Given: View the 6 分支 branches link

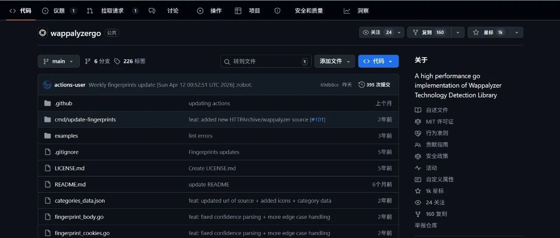Looking at the screenshot, I should click(97, 61).
